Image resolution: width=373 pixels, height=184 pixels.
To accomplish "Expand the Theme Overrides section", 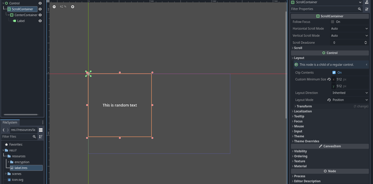I will [306, 141].
